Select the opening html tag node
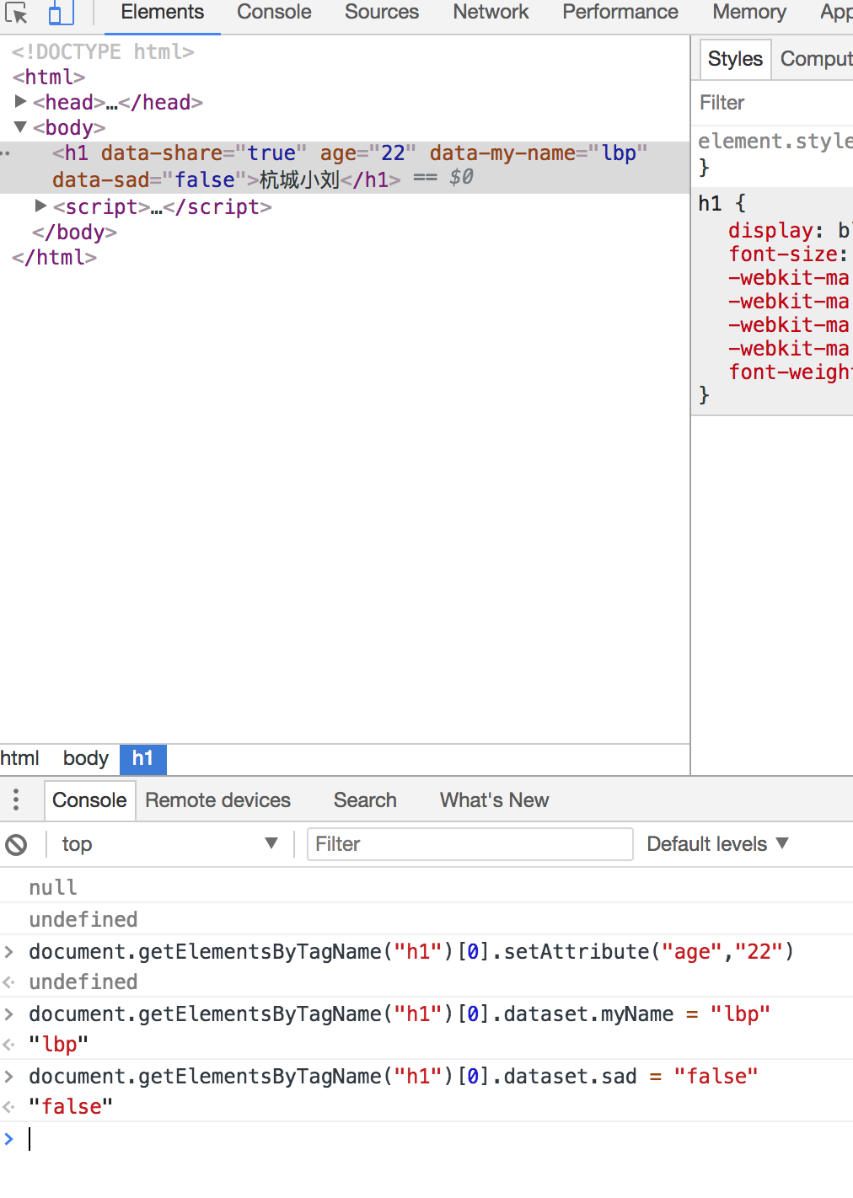The image size is (853, 1198). [x=49, y=77]
